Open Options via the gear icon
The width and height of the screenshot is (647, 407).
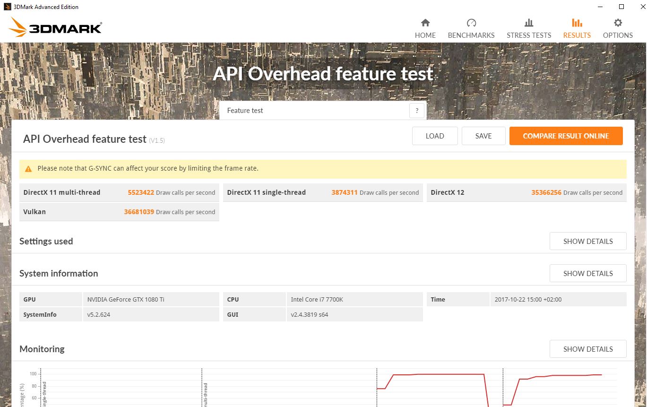click(x=618, y=23)
